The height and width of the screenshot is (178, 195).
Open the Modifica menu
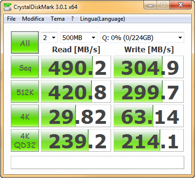[33, 19]
